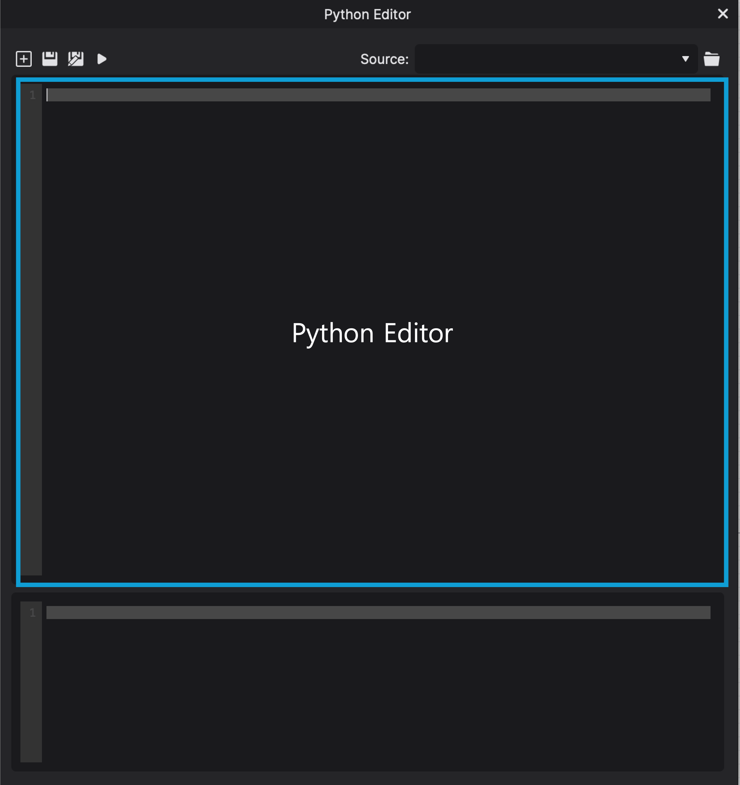Click line number 1 in the upper editor gutter

point(32,95)
